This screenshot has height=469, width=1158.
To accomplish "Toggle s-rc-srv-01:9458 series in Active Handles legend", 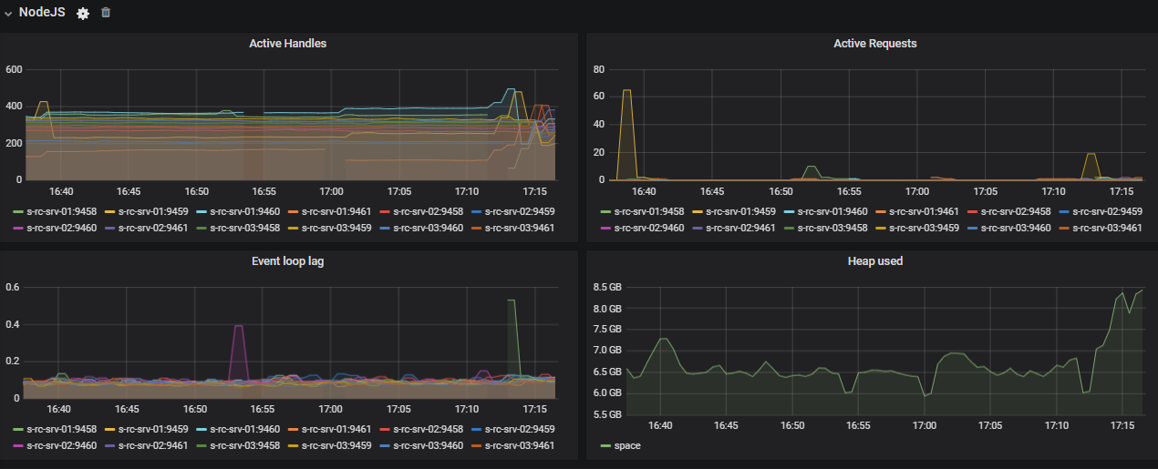I will [61, 211].
